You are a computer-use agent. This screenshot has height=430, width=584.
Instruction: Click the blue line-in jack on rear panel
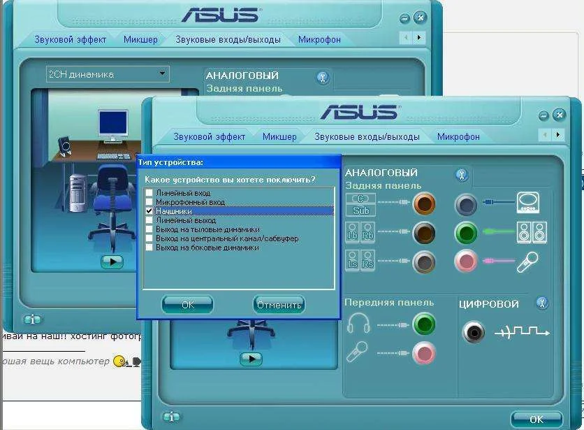pos(466,204)
